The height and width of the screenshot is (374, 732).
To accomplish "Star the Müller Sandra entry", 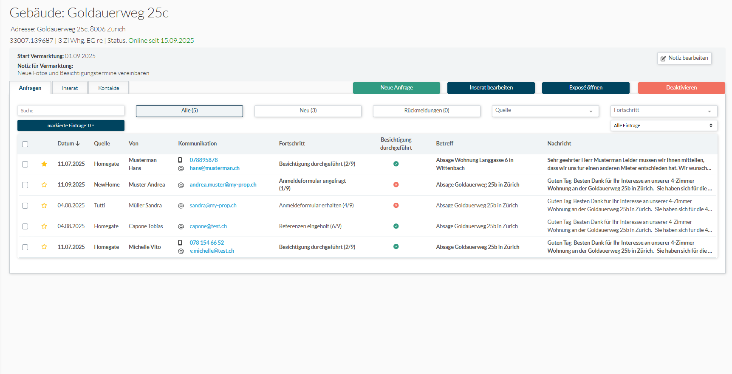I will (x=44, y=206).
